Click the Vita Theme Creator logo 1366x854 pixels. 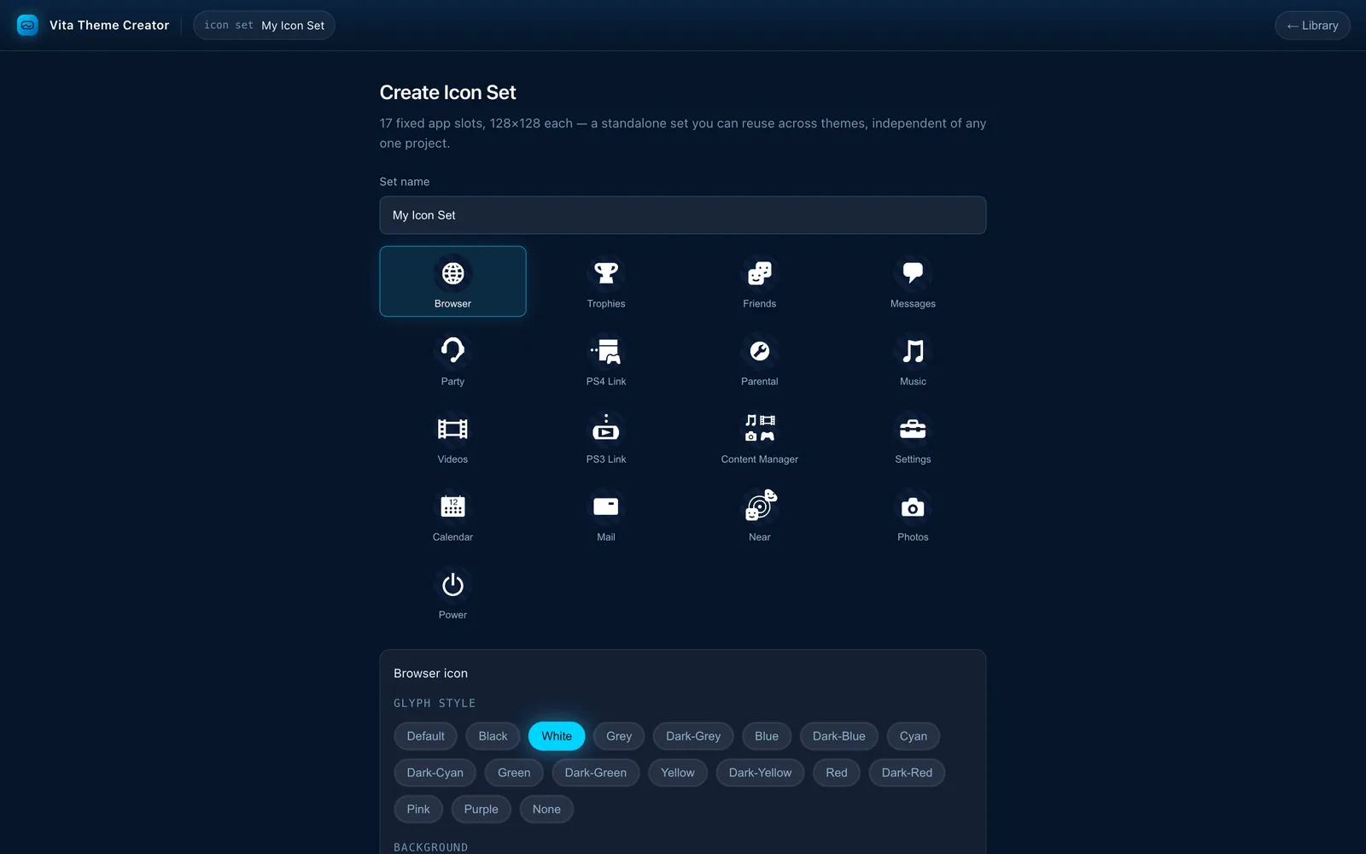[x=27, y=25]
